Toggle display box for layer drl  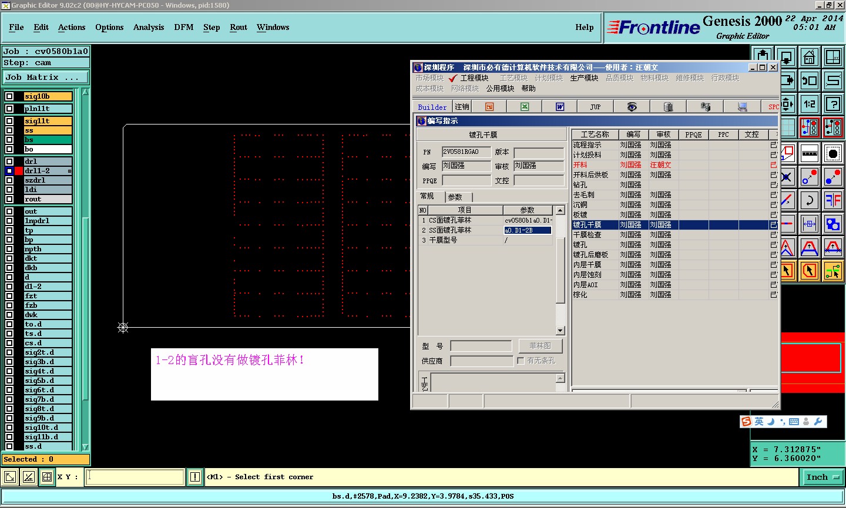click(9, 162)
